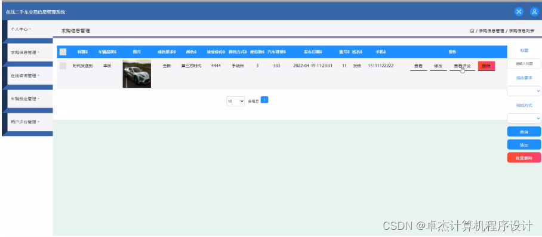Click the 求购信息列表 breadcrumb text
Image resolution: width=542 pixels, height=237 pixels.
(522, 31)
